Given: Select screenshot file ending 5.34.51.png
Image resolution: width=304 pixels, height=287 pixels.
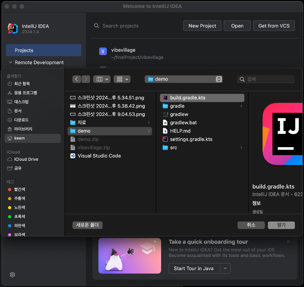Looking at the screenshot, I should tap(110, 98).
